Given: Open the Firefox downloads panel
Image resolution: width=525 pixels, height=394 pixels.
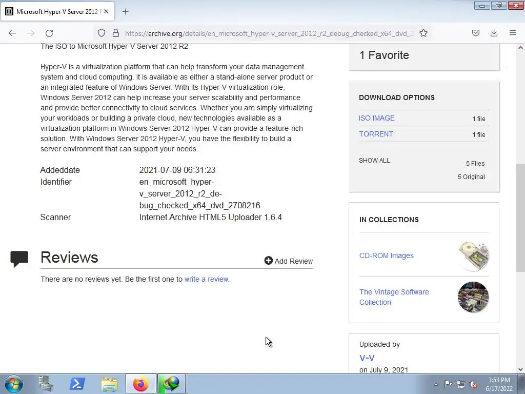Looking at the screenshot, I should point(494,33).
